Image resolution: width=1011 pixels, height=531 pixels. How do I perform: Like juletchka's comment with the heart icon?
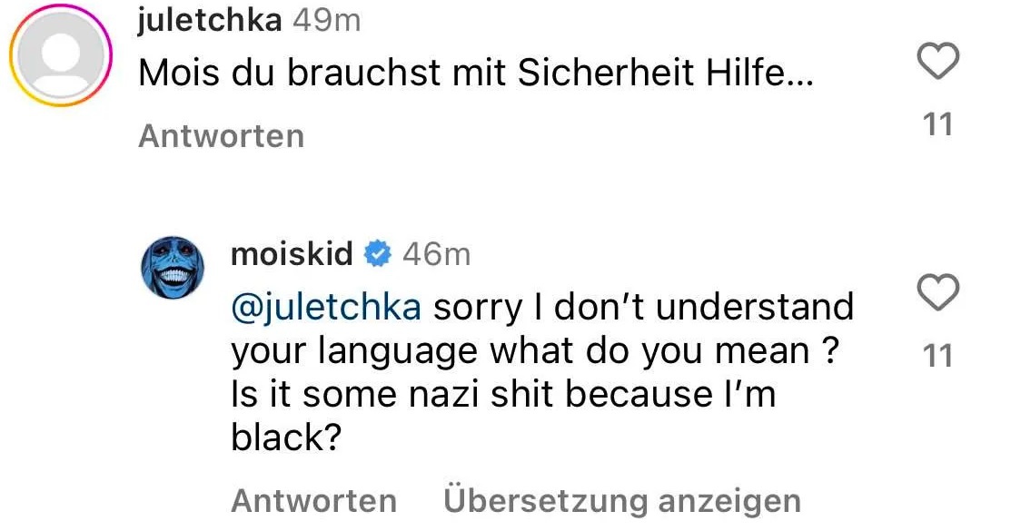tap(938, 63)
